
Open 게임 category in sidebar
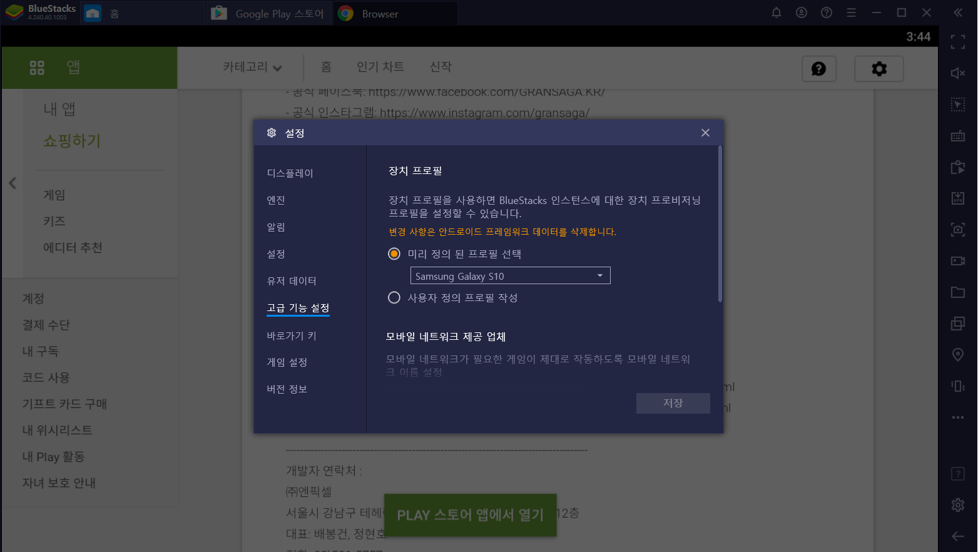pos(54,195)
